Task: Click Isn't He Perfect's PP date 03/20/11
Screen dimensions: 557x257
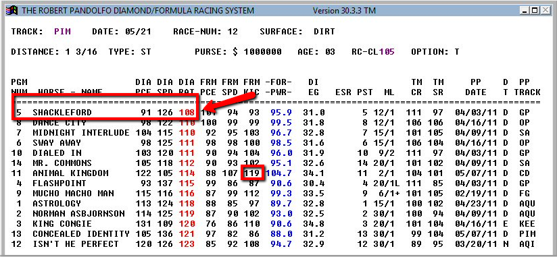Action: [x=476, y=244]
